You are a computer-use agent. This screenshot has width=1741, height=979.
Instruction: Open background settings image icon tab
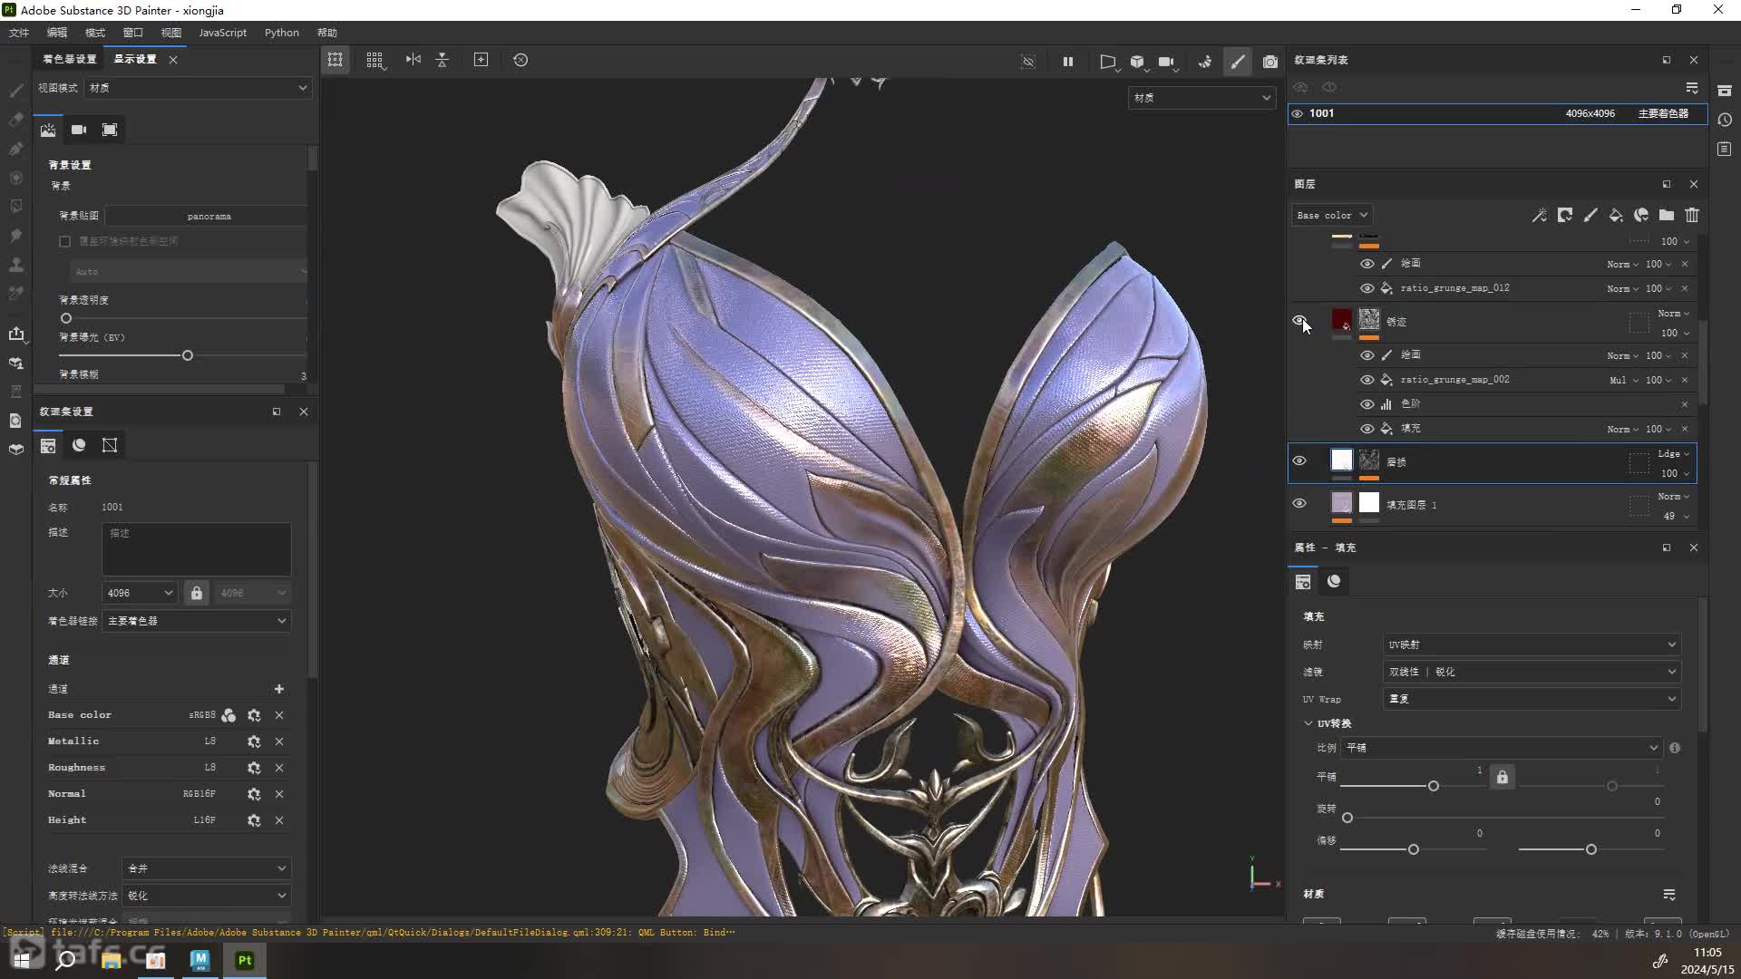(48, 130)
